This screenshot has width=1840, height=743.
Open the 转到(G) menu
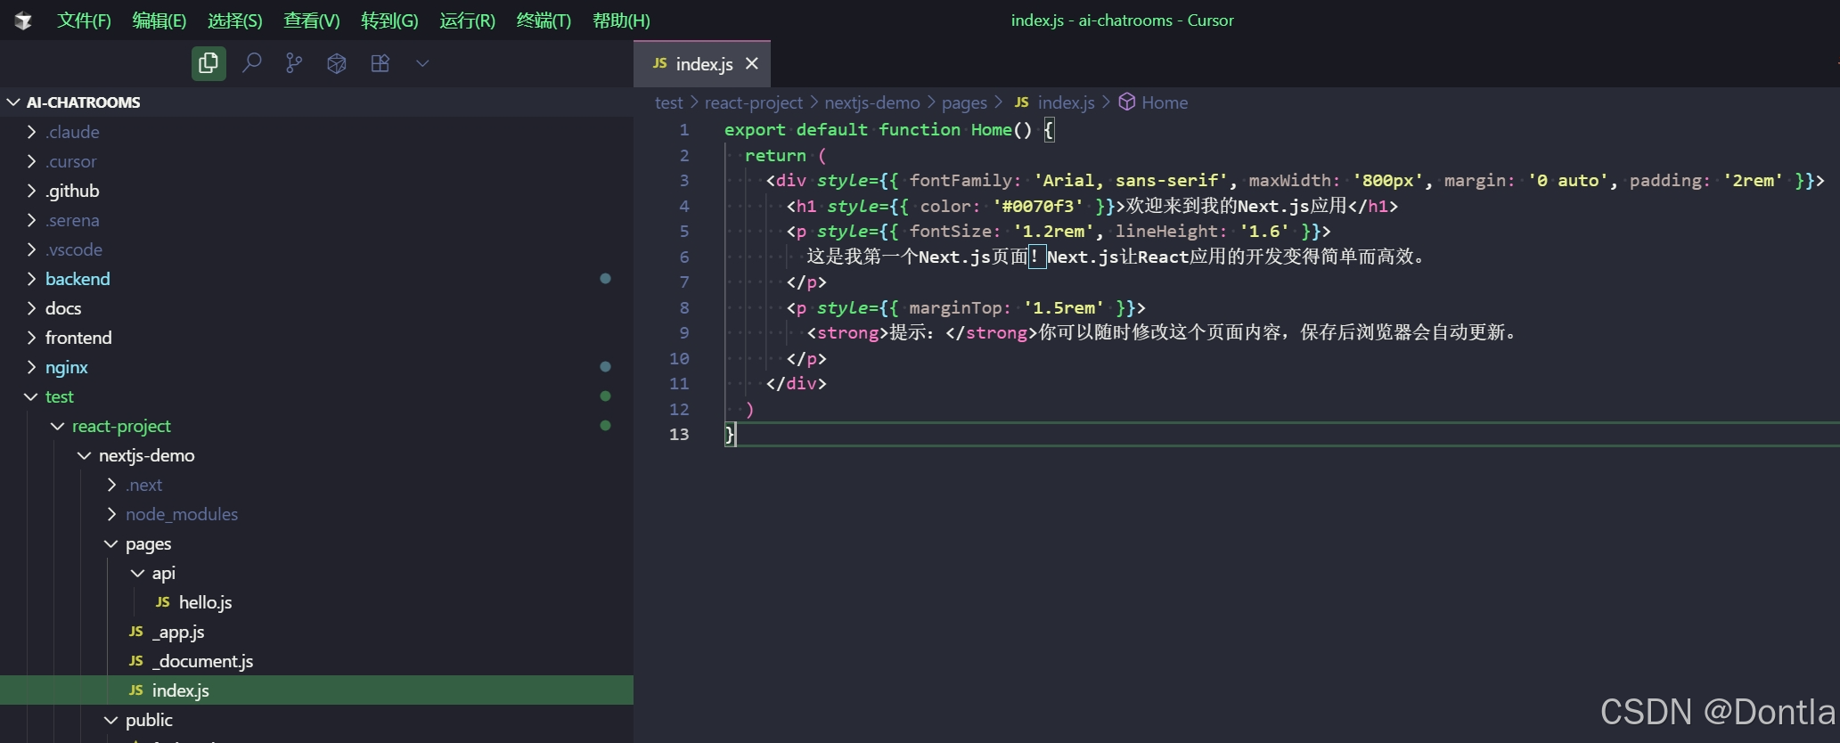(x=389, y=20)
